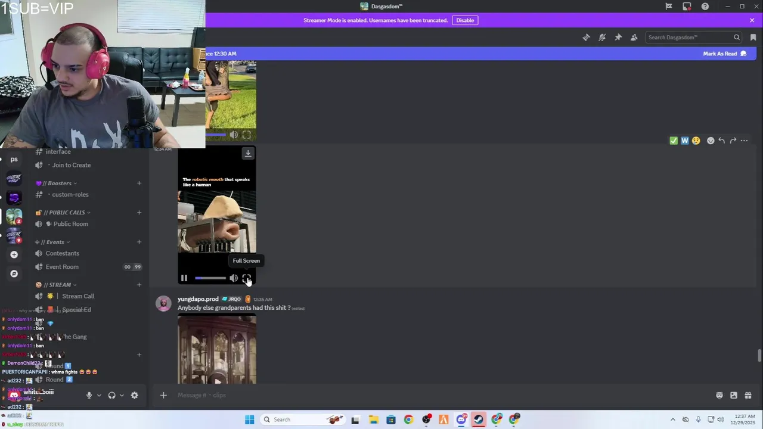Image resolution: width=763 pixels, height=429 pixels.
Task: Open the Threads icon in channel header
Action: point(586,38)
